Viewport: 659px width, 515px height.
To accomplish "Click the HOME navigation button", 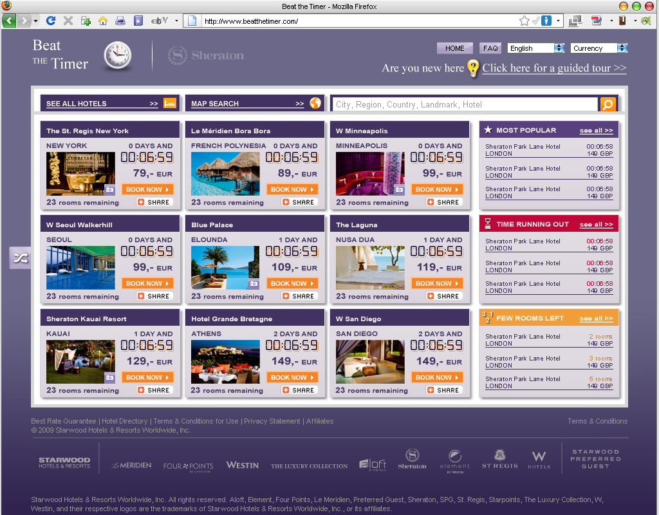I will (x=455, y=48).
